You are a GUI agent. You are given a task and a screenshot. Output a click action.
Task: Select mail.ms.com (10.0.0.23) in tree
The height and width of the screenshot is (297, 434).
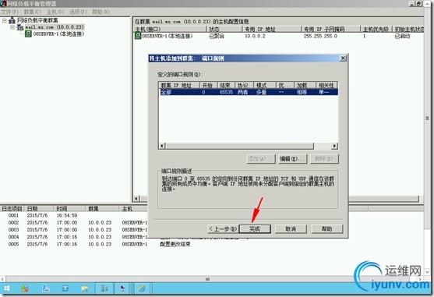click(55, 27)
